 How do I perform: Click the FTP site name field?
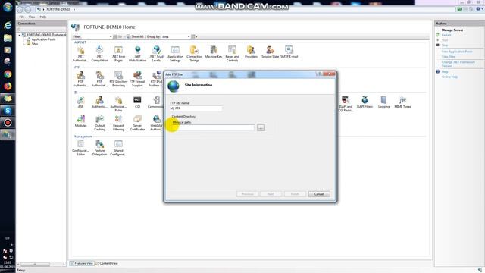tap(196, 108)
